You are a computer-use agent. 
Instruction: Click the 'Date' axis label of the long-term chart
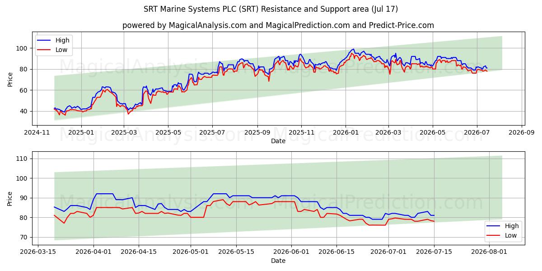pos(278,141)
